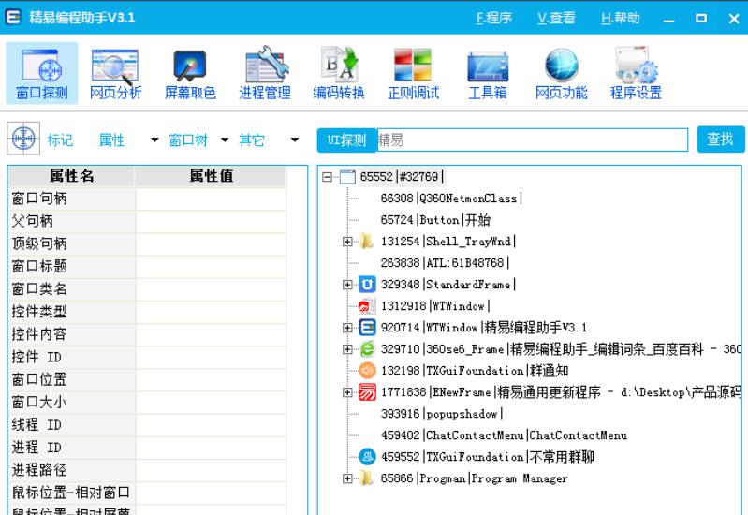Click the 属性值 column header
The image size is (748, 515).
[211, 176]
